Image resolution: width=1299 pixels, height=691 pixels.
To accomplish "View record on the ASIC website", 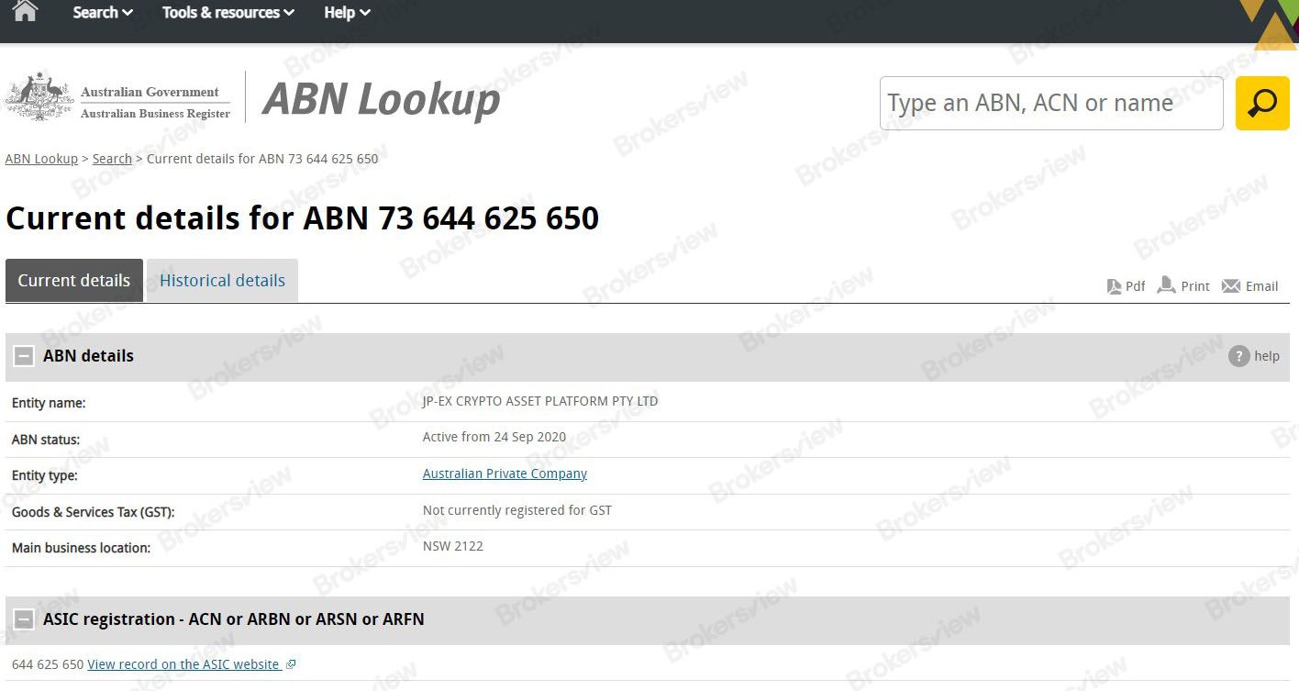I will [x=183, y=663].
